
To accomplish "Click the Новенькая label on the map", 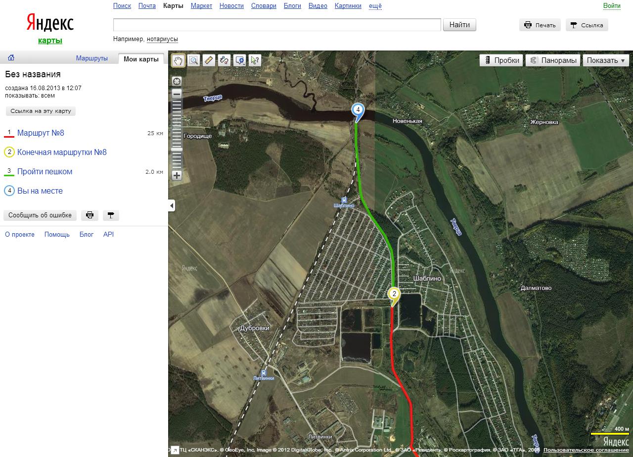I will pyautogui.click(x=407, y=121).
